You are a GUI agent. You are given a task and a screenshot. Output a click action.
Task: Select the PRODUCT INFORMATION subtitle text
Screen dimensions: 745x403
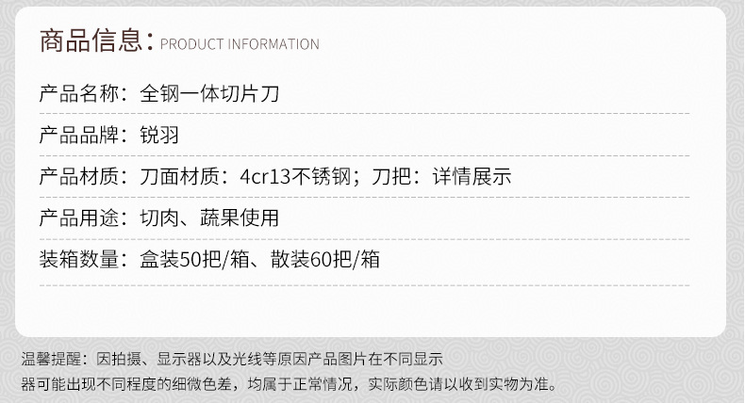(x=240, y=44)
